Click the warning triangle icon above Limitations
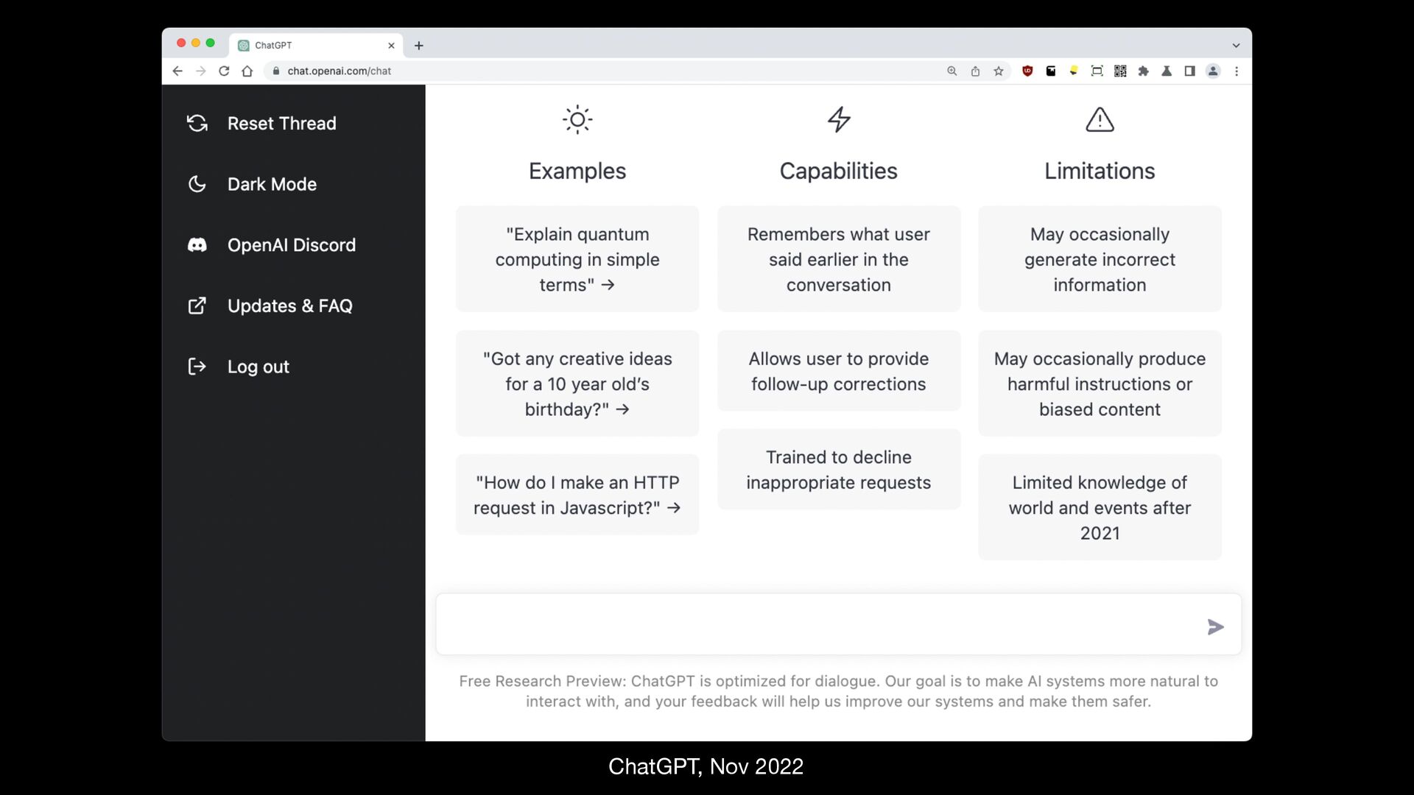 tap(1100, 119)
